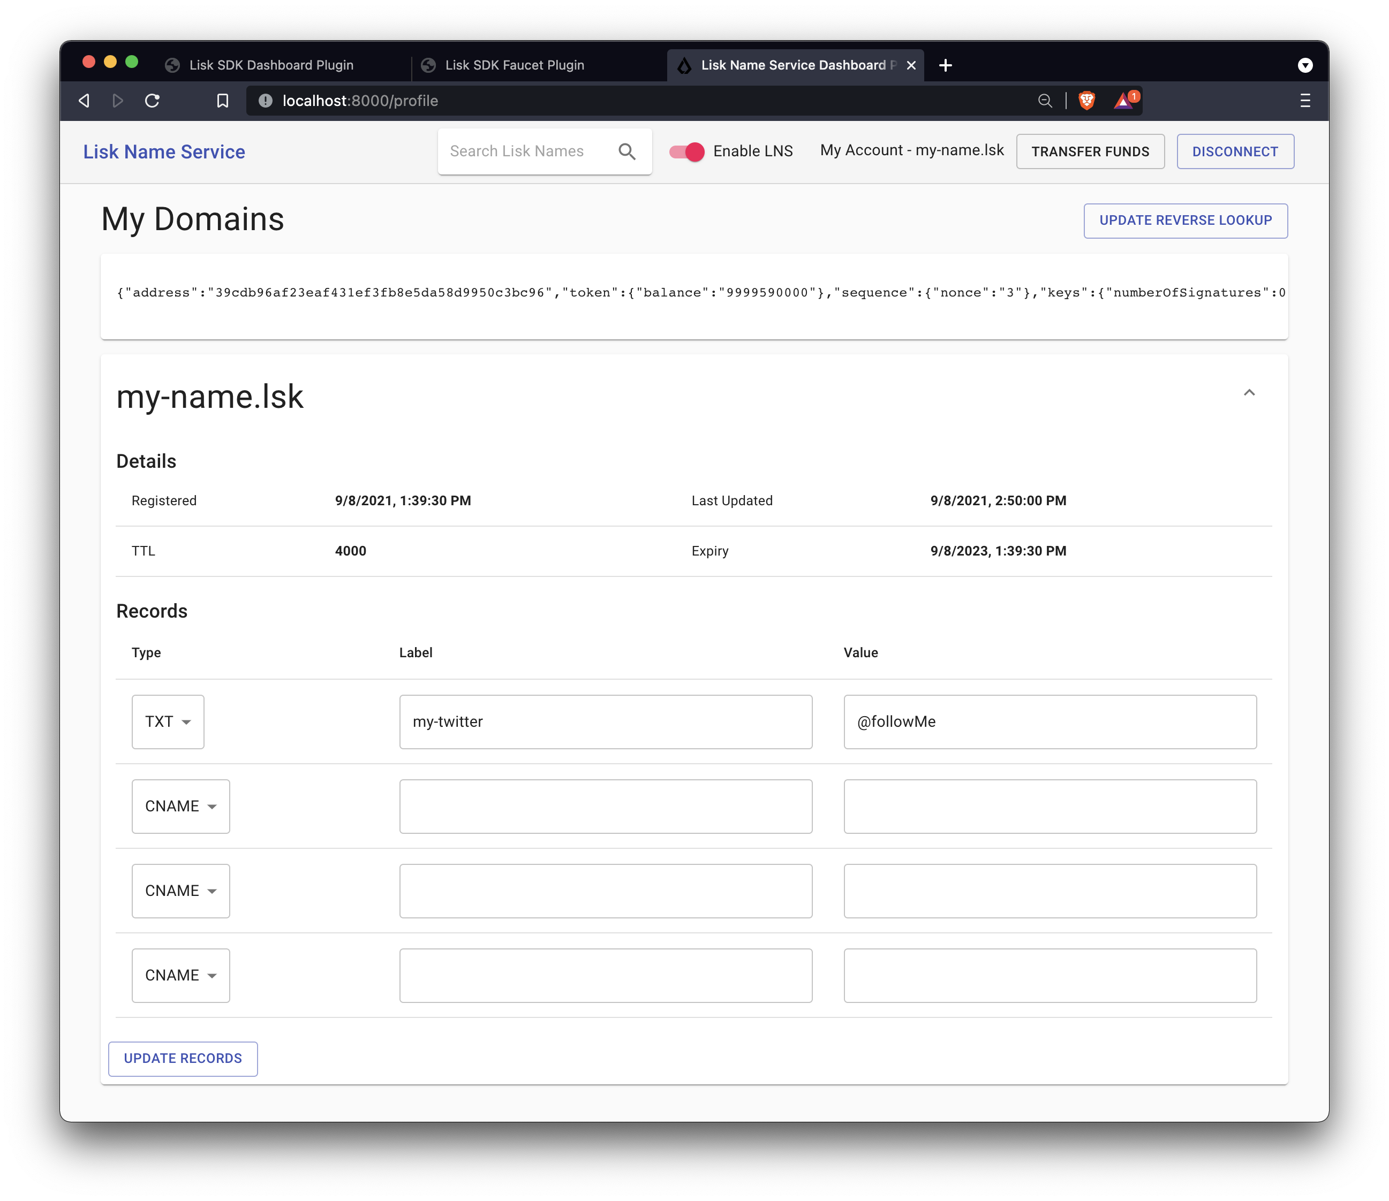This screenshot has height=1201, width=1389.
Task: Open the second CNAME type dropdown
Action: pyautogui.click(x=180, y=891)
